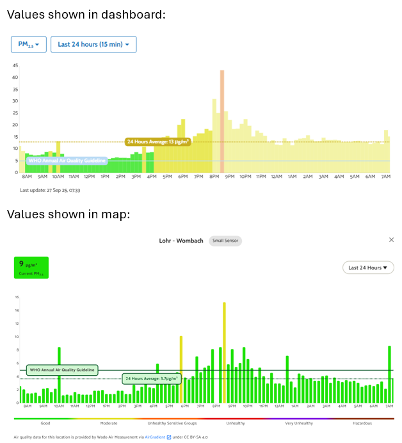Click WHO Guideline label in map chart

62,370
